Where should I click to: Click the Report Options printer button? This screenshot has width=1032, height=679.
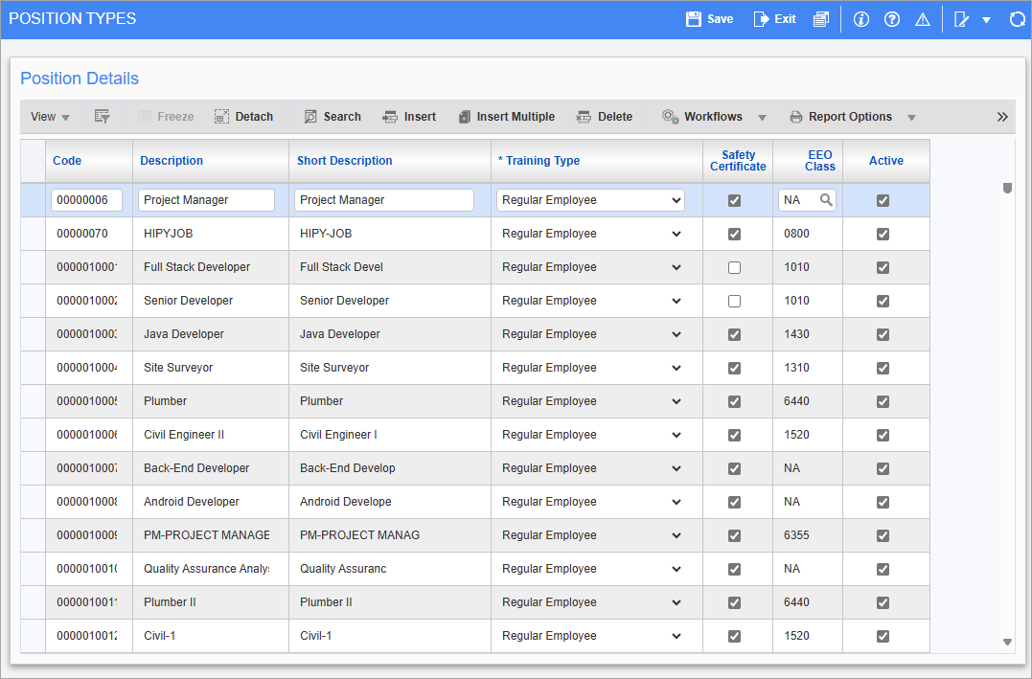pos(841,117)
